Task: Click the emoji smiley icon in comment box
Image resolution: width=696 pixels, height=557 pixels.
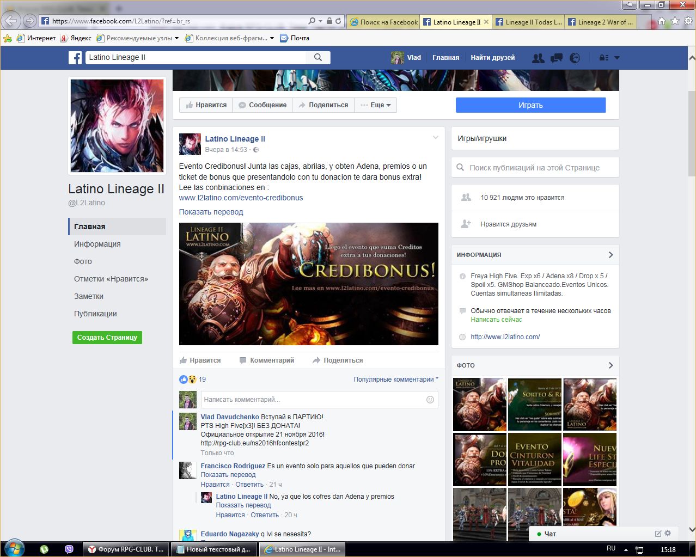Action: pos(430,400)
